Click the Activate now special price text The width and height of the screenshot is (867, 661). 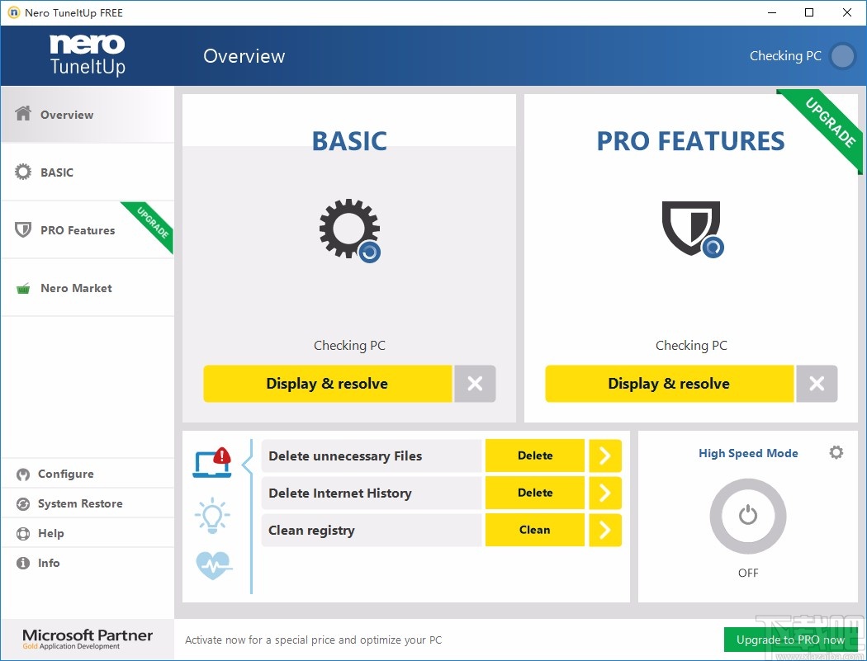(314, 640)
